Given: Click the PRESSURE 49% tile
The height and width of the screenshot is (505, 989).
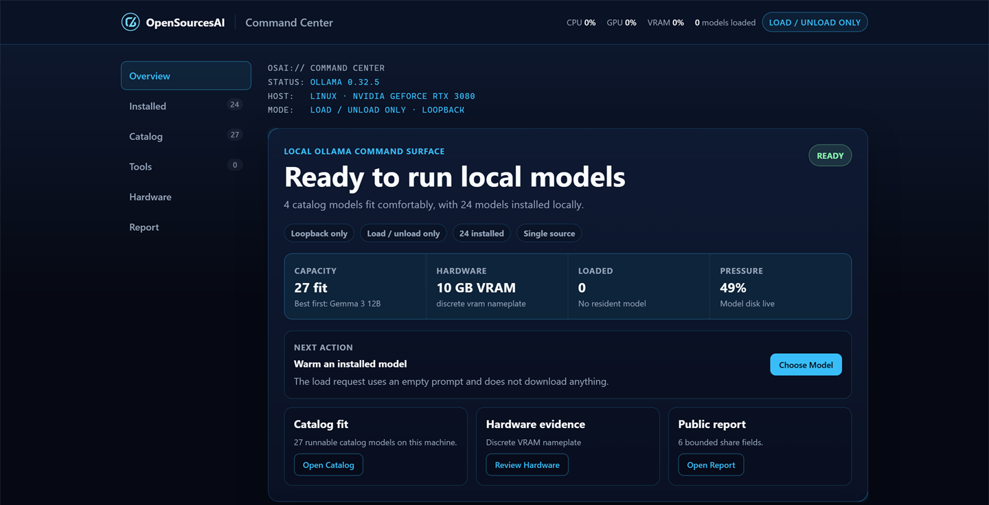Looking at the screenshot, I should tap(780, 287).
